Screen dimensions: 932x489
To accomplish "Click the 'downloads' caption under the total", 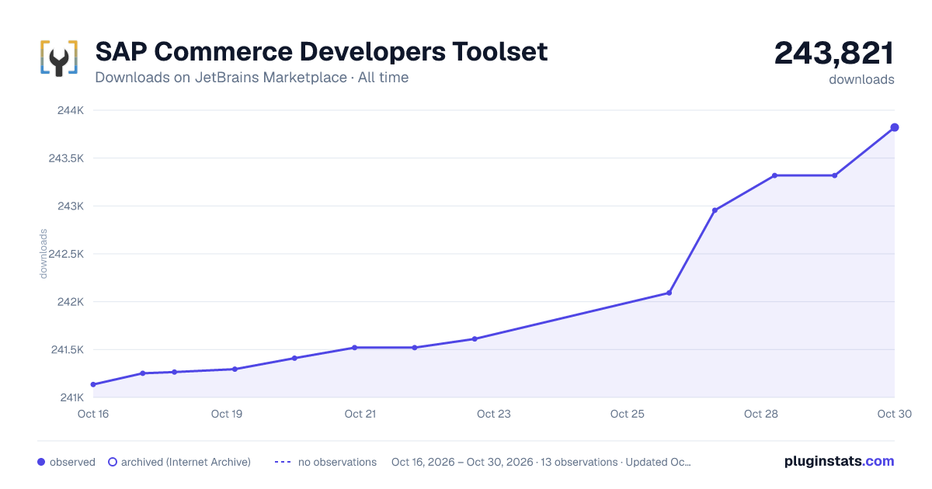I will point(861,79).
